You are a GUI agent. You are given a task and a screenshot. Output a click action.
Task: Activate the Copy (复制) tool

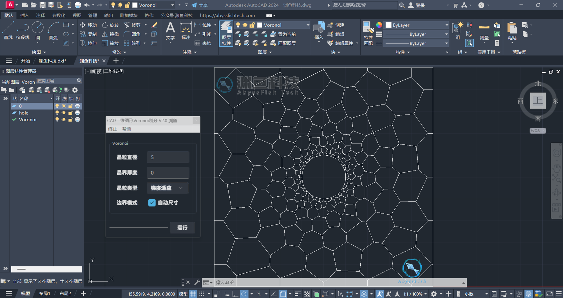click(x=88, y=34)
